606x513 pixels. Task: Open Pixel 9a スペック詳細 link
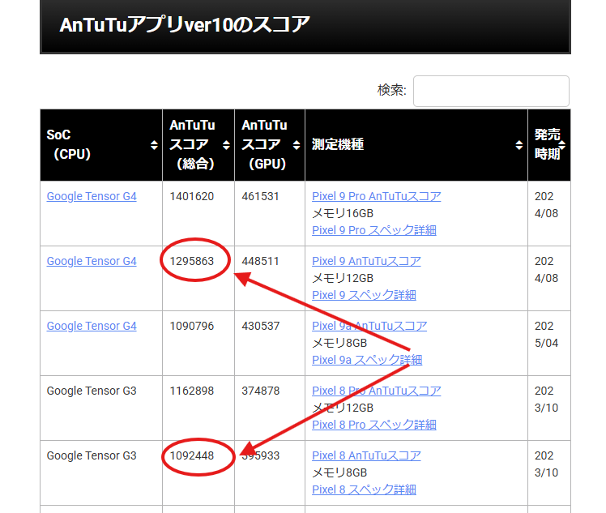(367, 361)
